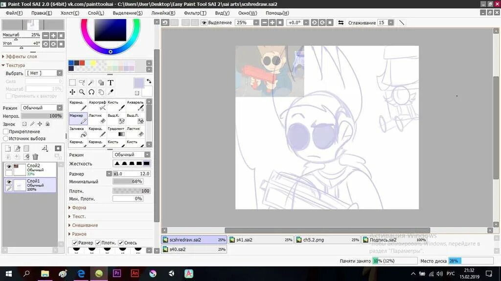
Task: Click undo arrow in canvas toolbar
Action: [x=165, y=22]
